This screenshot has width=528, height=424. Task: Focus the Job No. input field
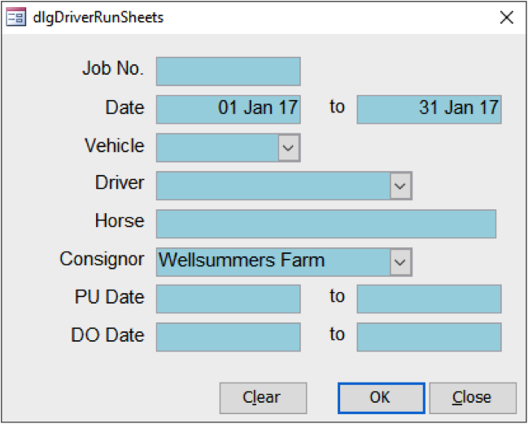229,72
